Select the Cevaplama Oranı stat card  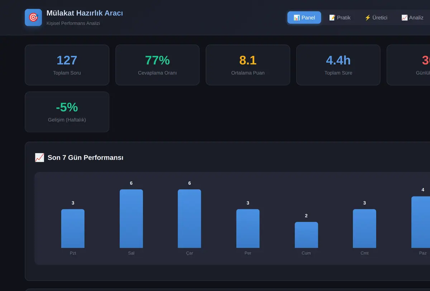pos(157,65)
